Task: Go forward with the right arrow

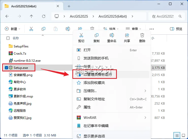Action: 19,16
